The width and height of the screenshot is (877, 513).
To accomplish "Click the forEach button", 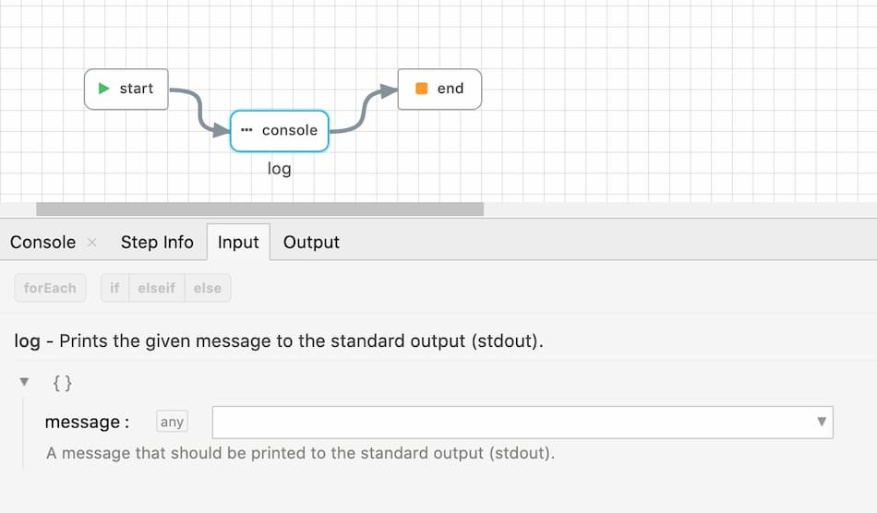I will pyautogui.click(x=51, y=288).
